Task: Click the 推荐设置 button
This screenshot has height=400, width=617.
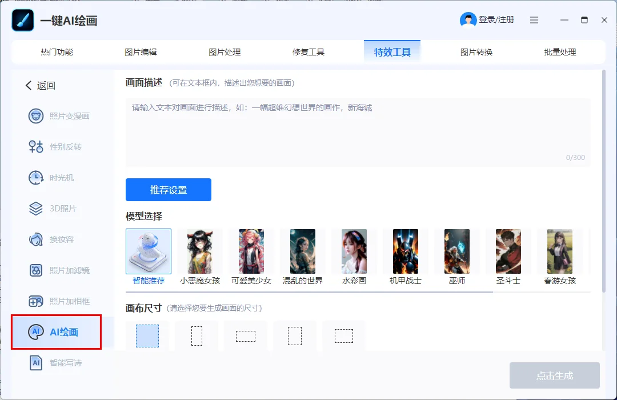Action: pos(169,190)
